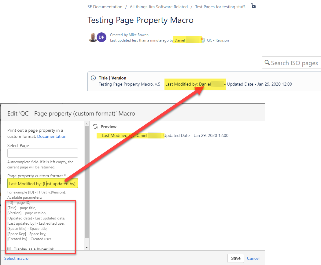Toggle Display as a hyperlink checkbox

pos(9,249)
